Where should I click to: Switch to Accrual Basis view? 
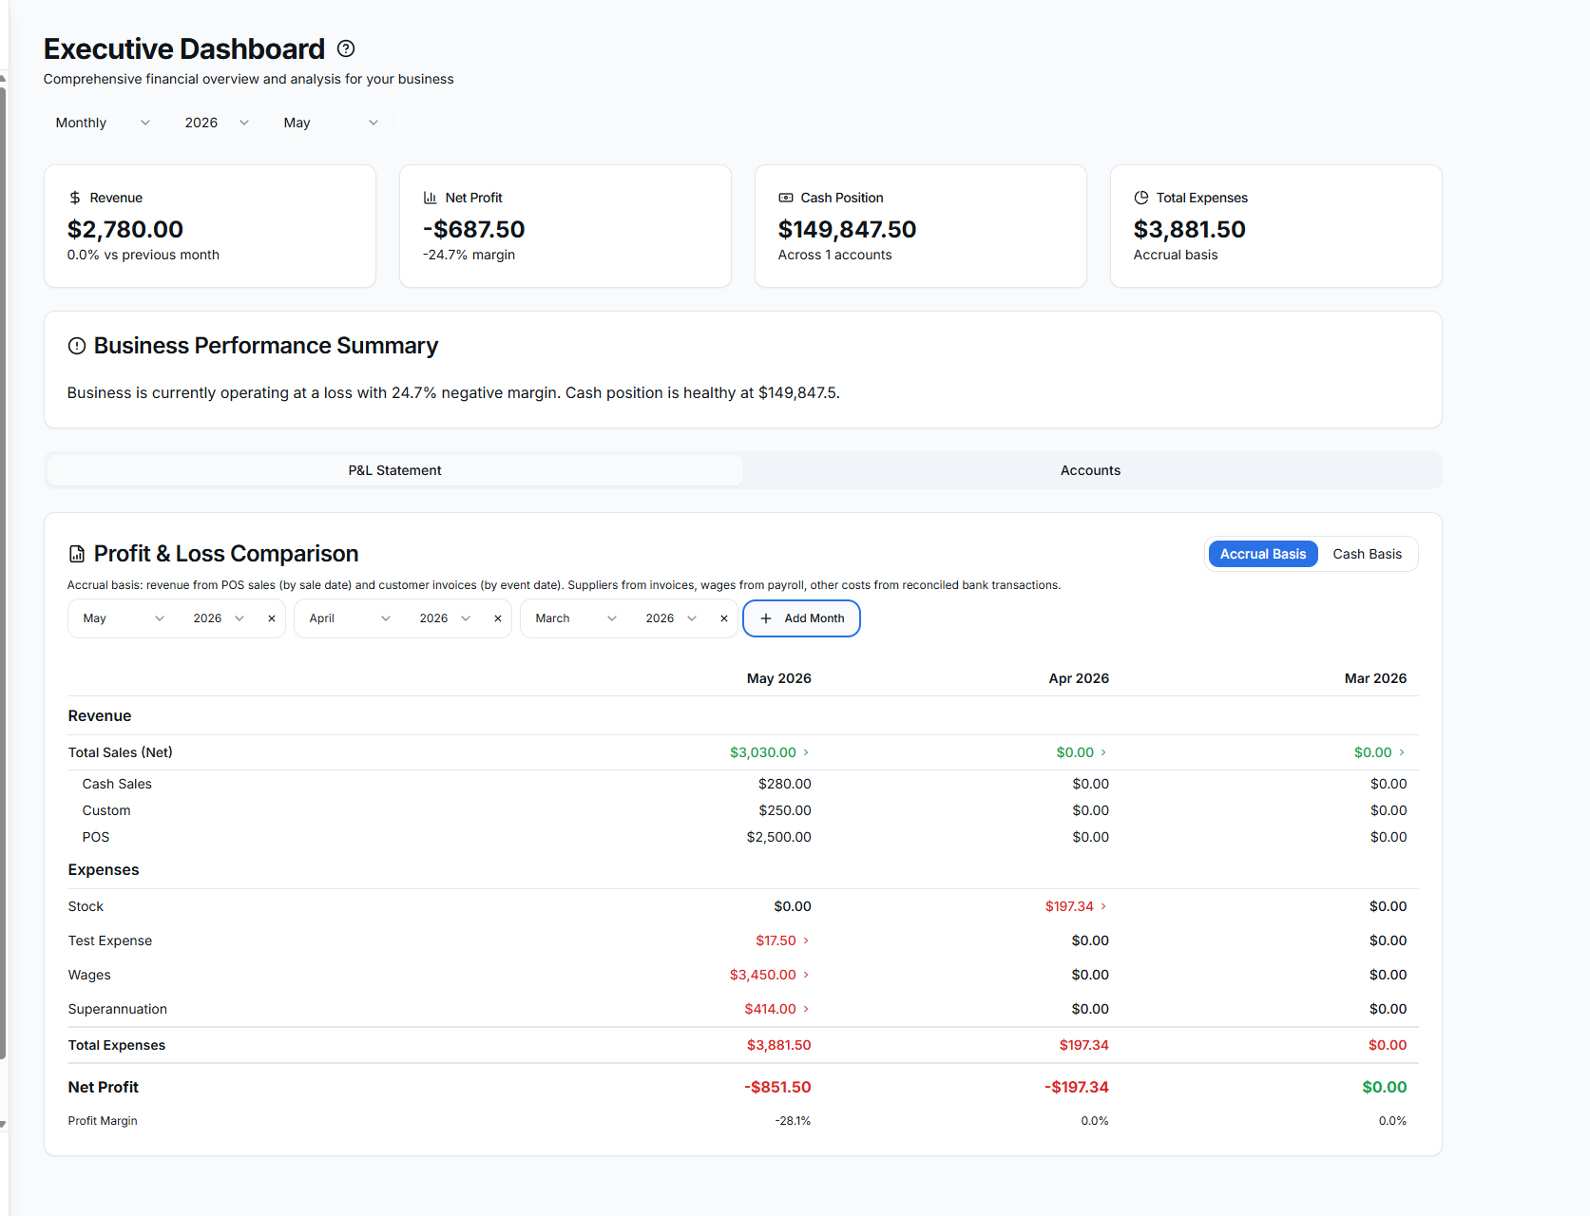(x=1263, y=554)
